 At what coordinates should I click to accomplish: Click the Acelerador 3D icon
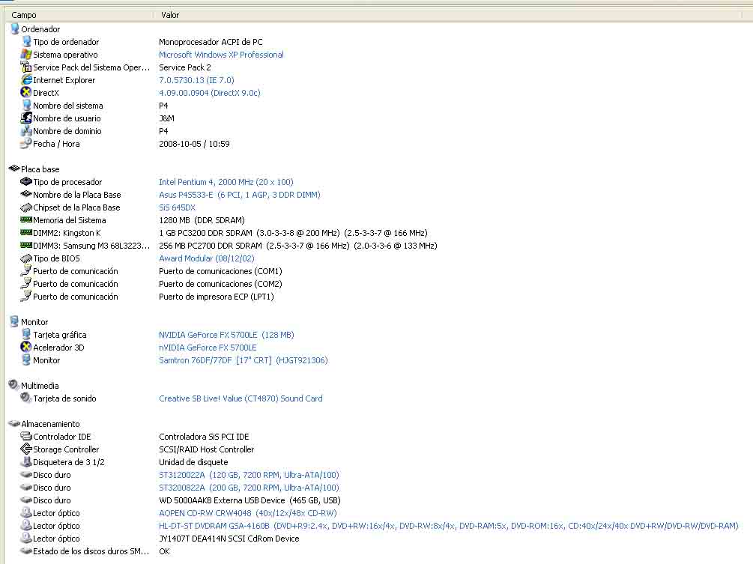[26, 347]
